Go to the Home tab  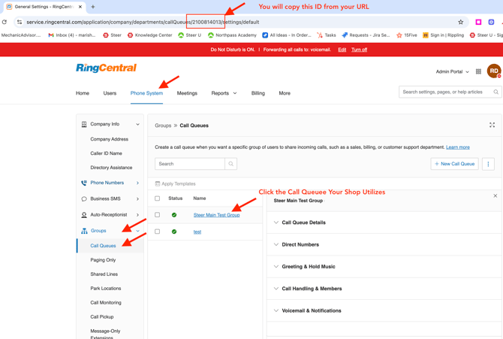coord(83,93)
